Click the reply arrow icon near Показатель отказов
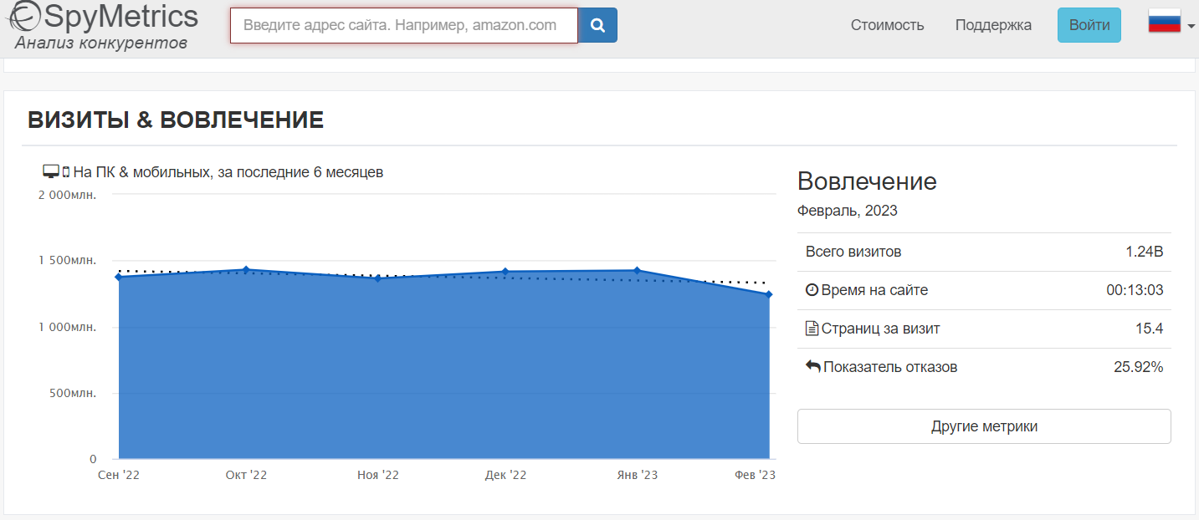The height and width of the screenshot is (520, 1199). 812,367
